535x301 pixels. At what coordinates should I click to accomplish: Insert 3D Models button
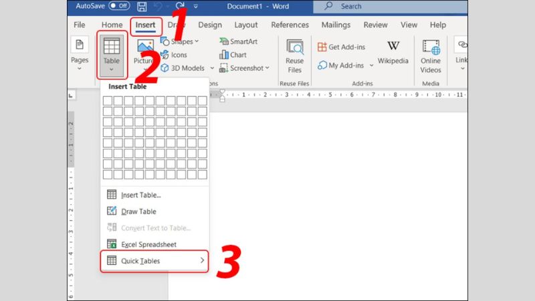click(183, 68)
